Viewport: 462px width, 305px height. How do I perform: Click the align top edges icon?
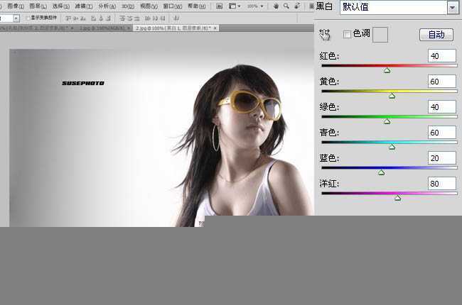pyautogui.click(x=68, y=18)
